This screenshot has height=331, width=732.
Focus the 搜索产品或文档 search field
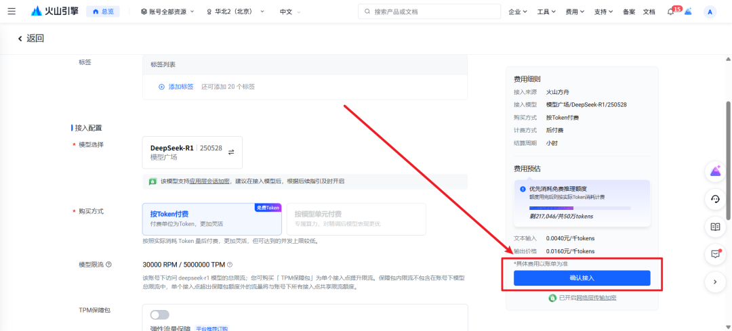[x=428, y=12]
